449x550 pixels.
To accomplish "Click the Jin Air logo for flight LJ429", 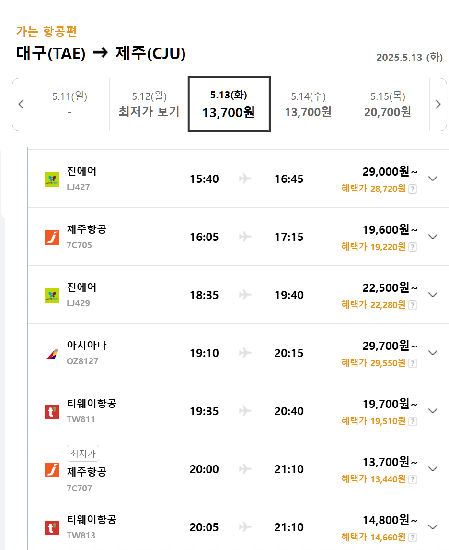I will (x=52, y=296).
